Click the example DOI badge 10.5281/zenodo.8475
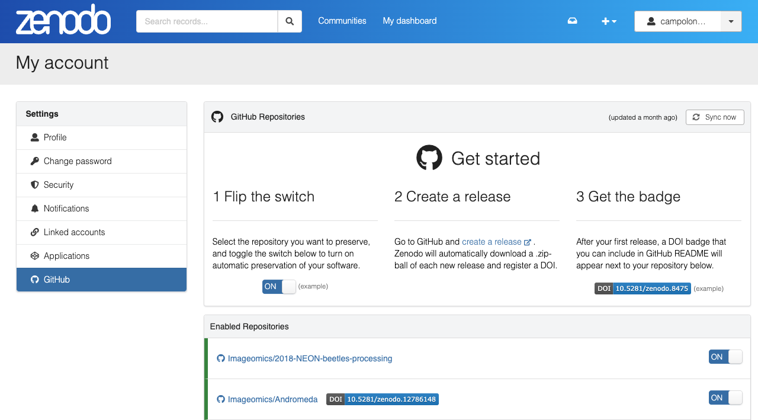This screenshot has width=758, height=420. (643, 288)
